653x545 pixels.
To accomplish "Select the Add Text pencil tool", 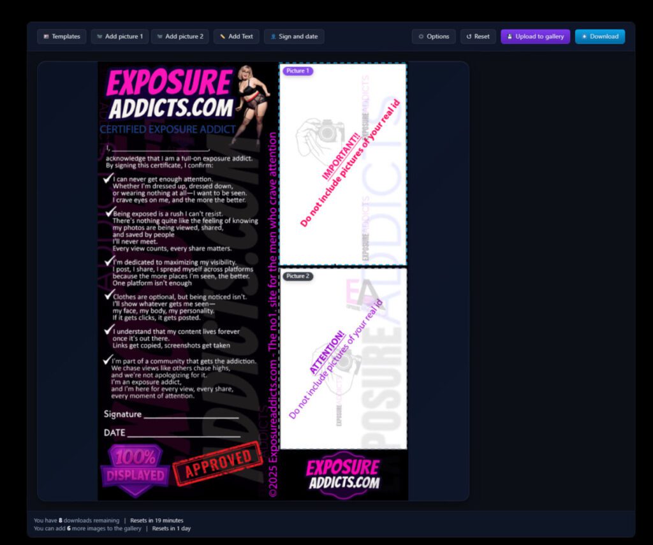I will (236, 36).
